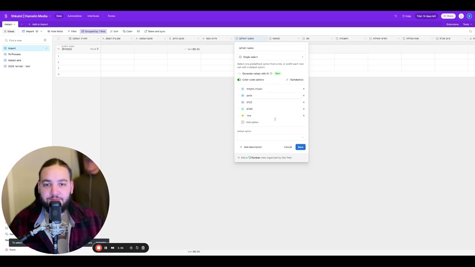The image size is (475, 267).
Task: Open the Interfaces tab
Action: pyautogui.click(x=93, y=16)
